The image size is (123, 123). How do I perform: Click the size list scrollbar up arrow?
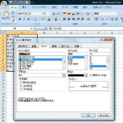point(108,58)
